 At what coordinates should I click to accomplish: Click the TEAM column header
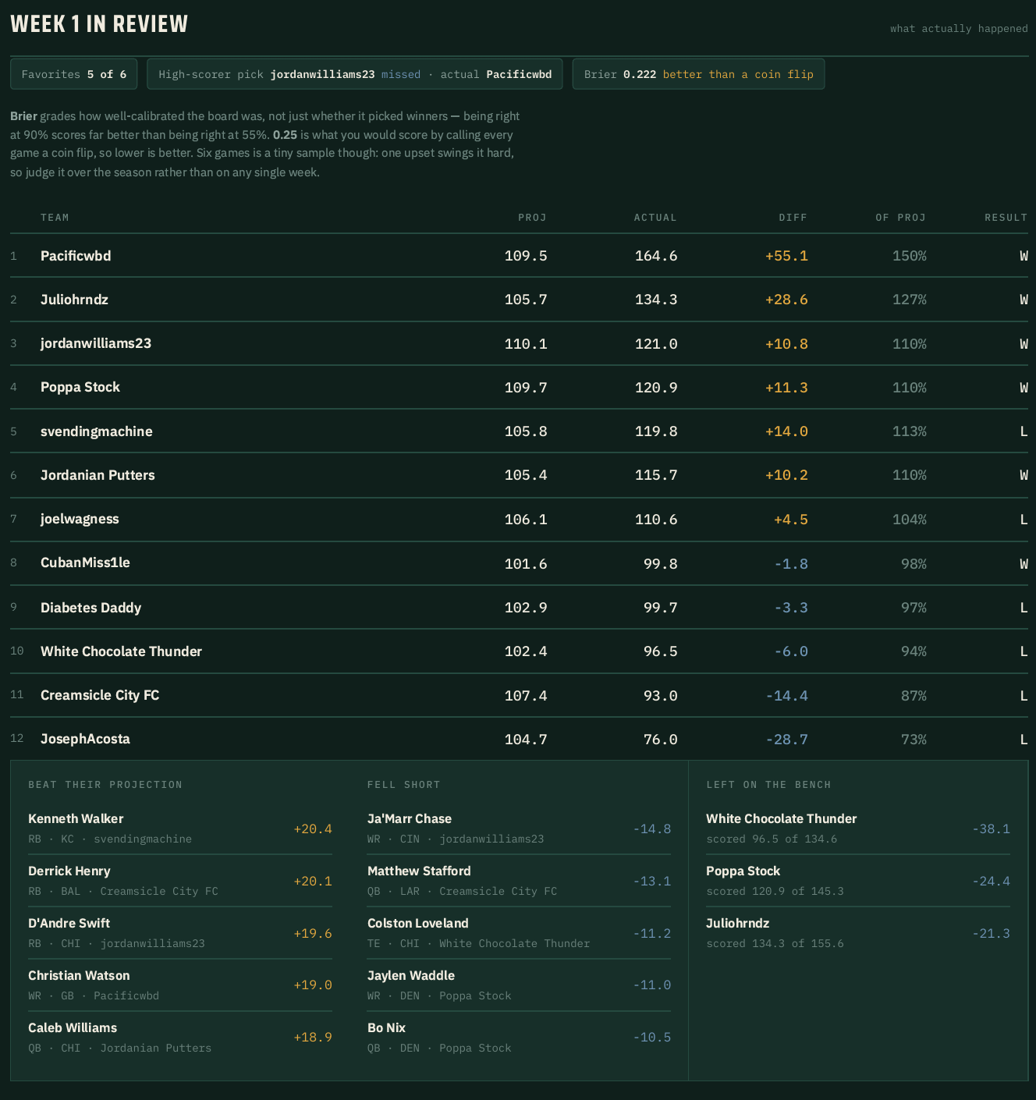55,218
